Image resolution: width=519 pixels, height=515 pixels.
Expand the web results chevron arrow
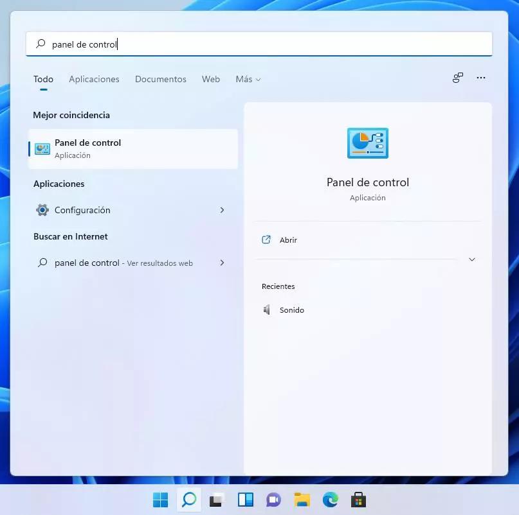pyautogui.click(x=222, y=263)
